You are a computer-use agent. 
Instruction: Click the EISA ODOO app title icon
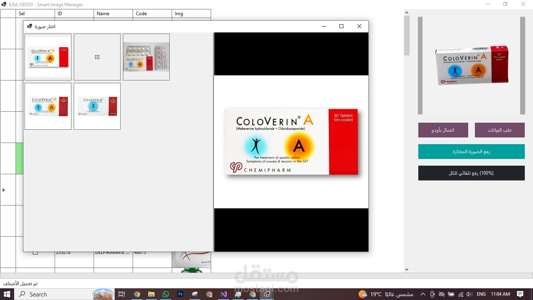tap(4, 5)
